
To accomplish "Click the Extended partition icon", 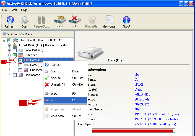I will point(21,55).
